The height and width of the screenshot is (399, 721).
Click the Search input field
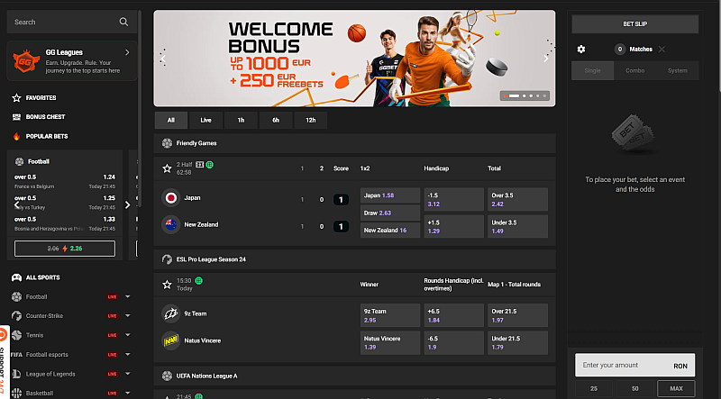(72, 22)
